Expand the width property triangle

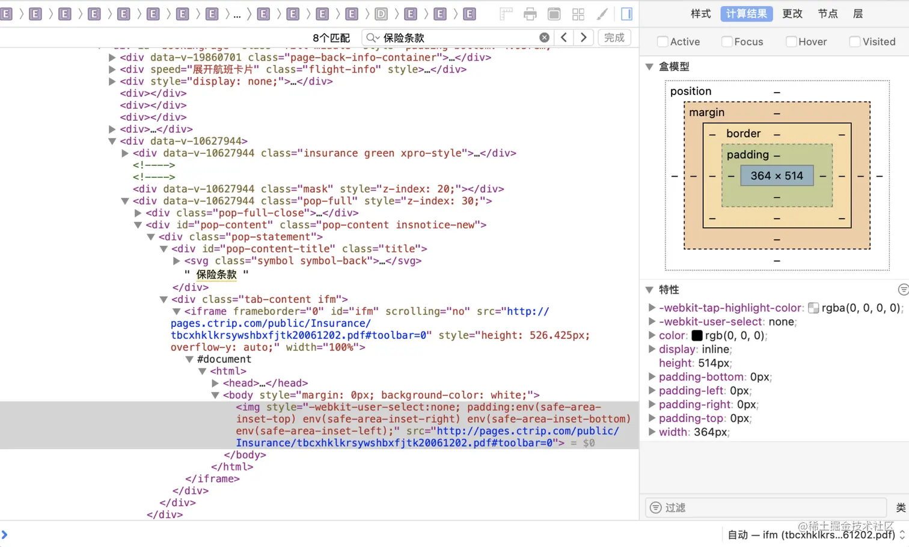point(652,432)
